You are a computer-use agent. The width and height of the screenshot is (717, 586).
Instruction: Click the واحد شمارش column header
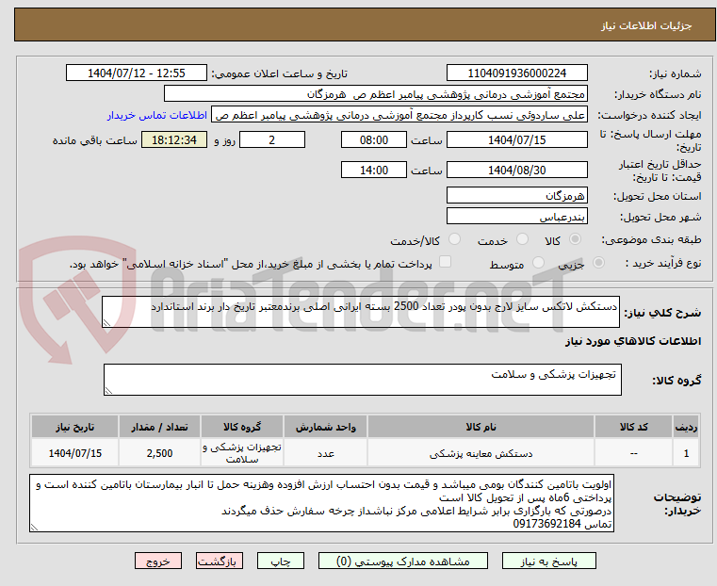click(x=325, y=427)
